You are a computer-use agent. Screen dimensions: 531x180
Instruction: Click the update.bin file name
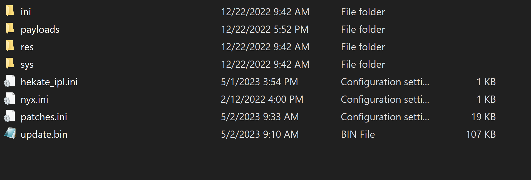44,134
